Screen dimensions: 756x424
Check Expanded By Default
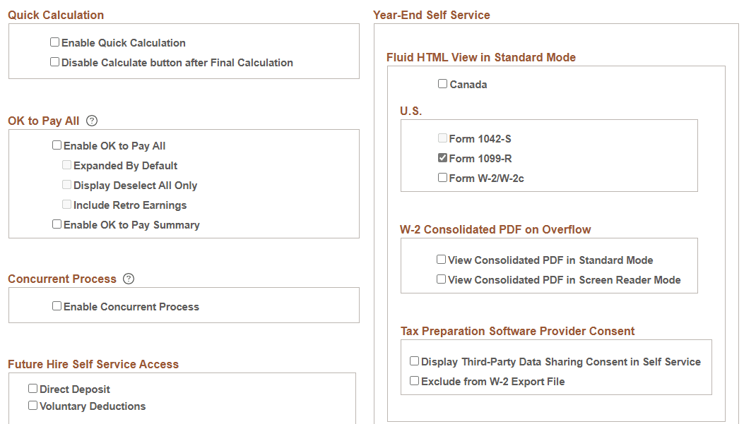tap(66, 164)
